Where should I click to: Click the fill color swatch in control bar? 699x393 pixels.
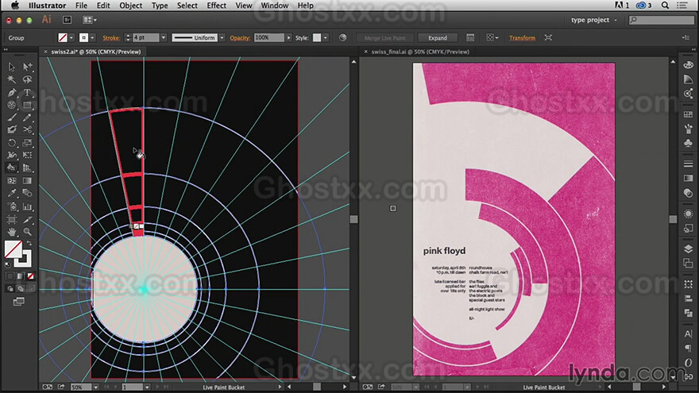(x=63, y=38)
